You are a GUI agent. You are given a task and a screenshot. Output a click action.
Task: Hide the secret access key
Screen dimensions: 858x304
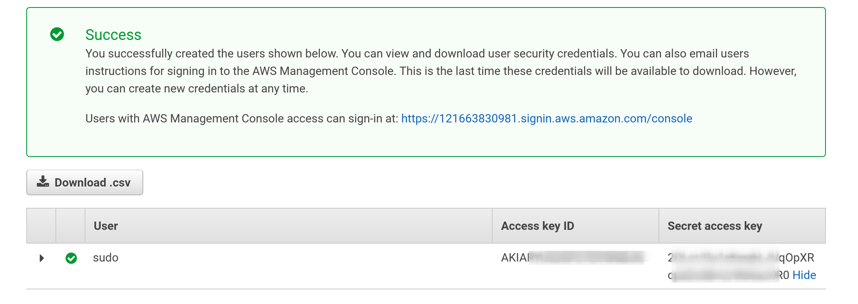804,275
